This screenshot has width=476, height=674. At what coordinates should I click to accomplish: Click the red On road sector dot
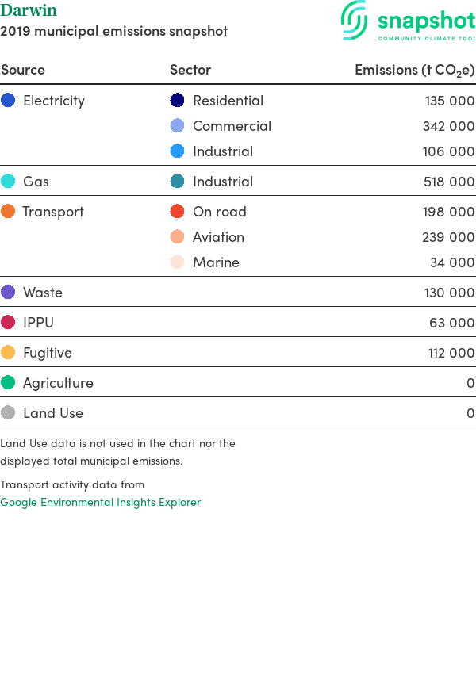pos(177,211)
